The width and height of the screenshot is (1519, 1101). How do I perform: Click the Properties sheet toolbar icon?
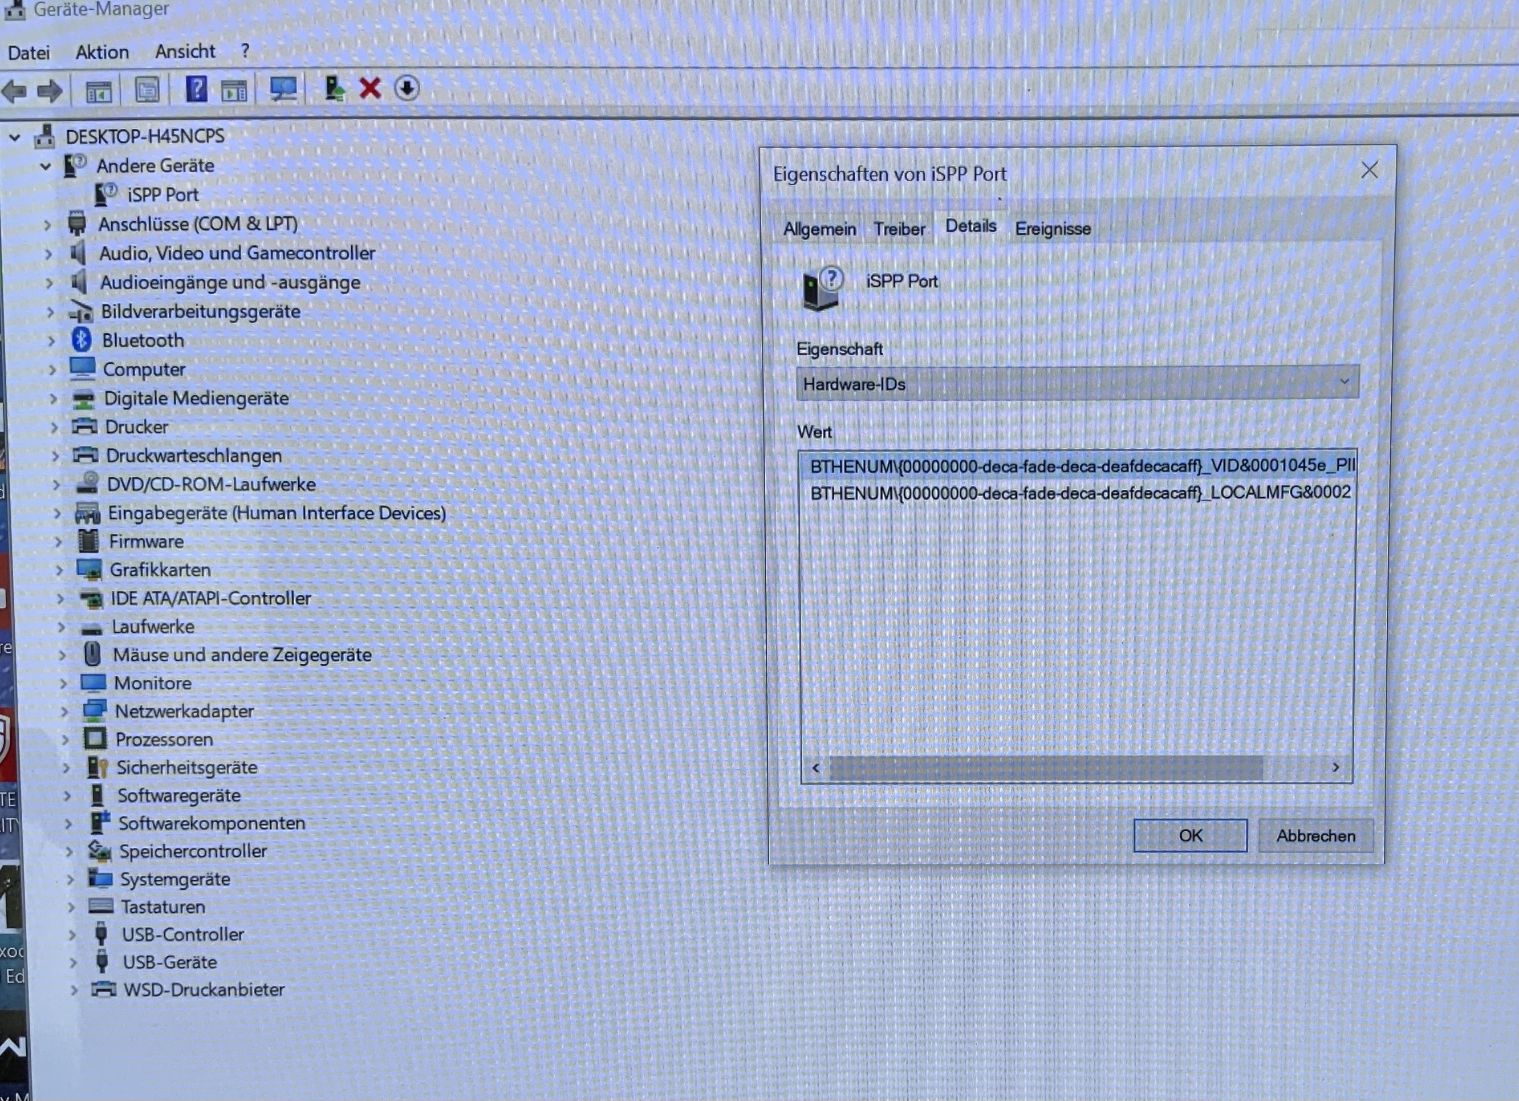[147, 90]
